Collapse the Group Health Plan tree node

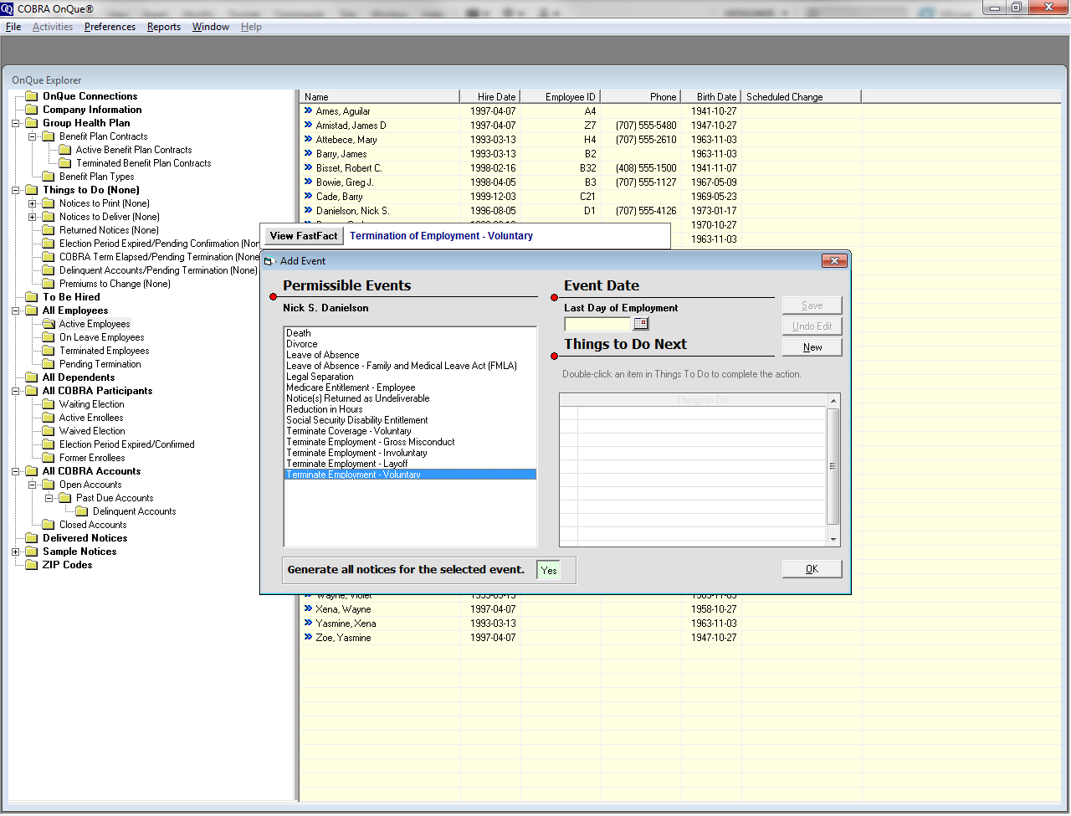[16, 123]
